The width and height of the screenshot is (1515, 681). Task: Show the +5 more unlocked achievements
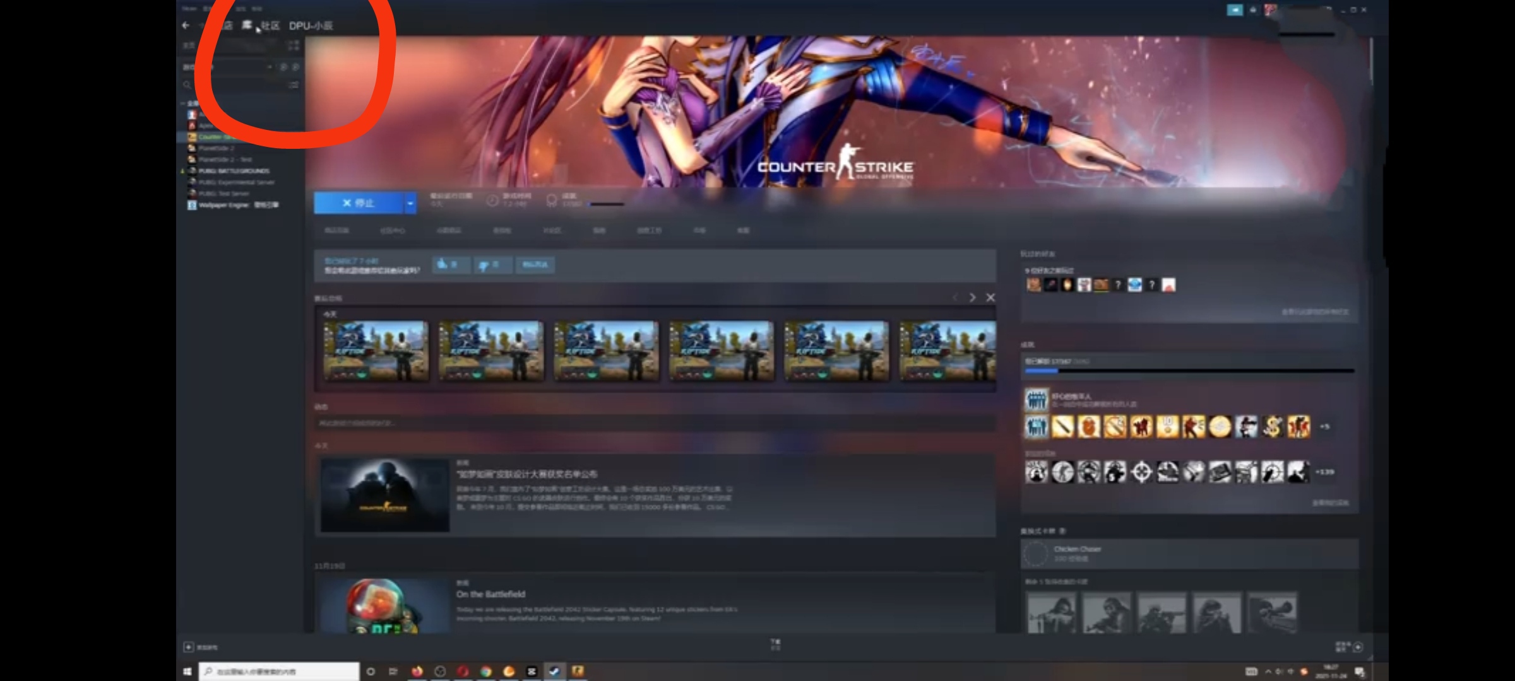point(1324,427)
